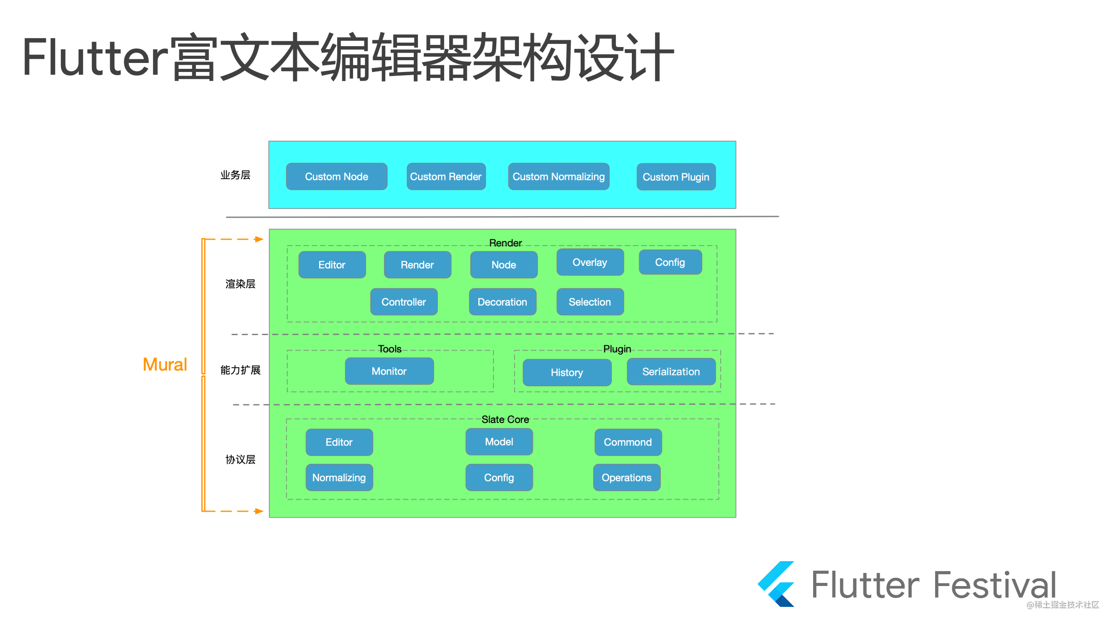Click the Selection component in Render
Screen dimensions: 1115x625
(x=590, y=301)
